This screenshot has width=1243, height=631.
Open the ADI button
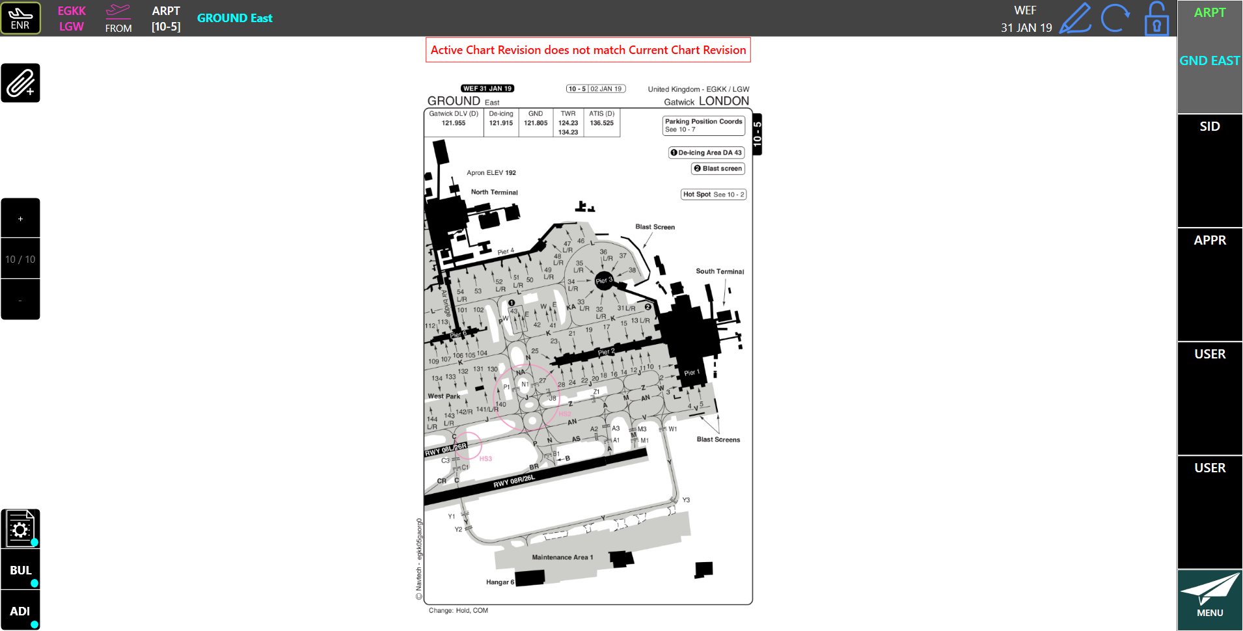click(x=20, y=611)
